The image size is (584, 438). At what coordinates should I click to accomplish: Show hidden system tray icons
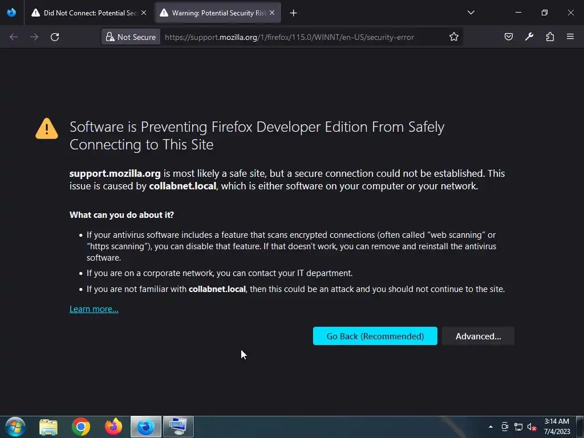coord(490,427)
